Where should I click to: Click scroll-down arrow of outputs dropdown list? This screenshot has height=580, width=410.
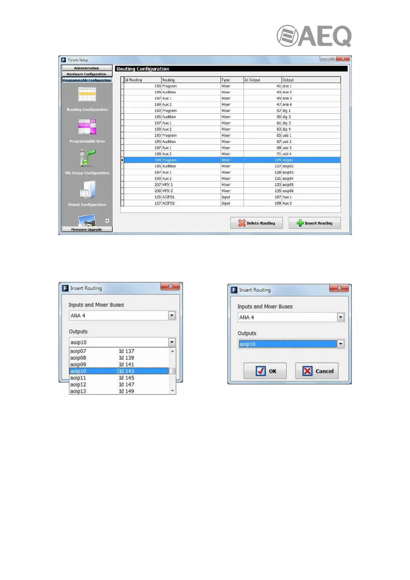point(173,391)
